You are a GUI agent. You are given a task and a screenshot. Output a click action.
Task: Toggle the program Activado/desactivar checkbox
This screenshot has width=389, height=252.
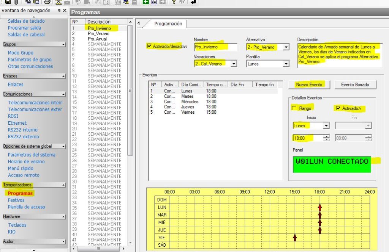click(x=149, y=46)
